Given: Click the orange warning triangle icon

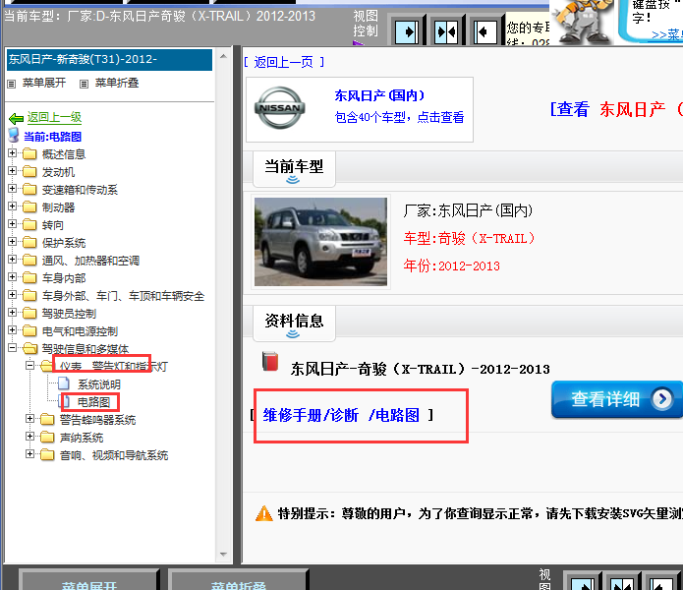Looking at the screenshot, I should tap(264, 513).
